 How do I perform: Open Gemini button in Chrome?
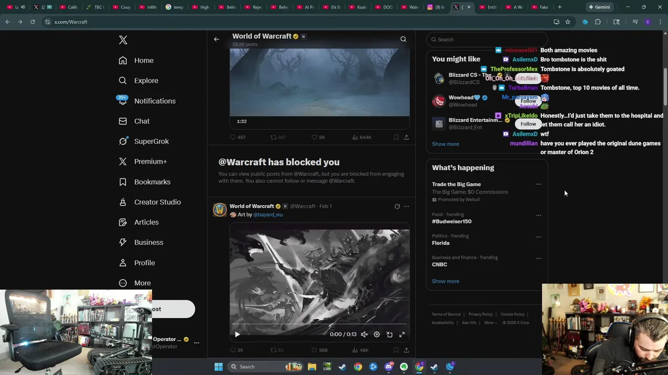pyautogui.click(x=599, y=7)
